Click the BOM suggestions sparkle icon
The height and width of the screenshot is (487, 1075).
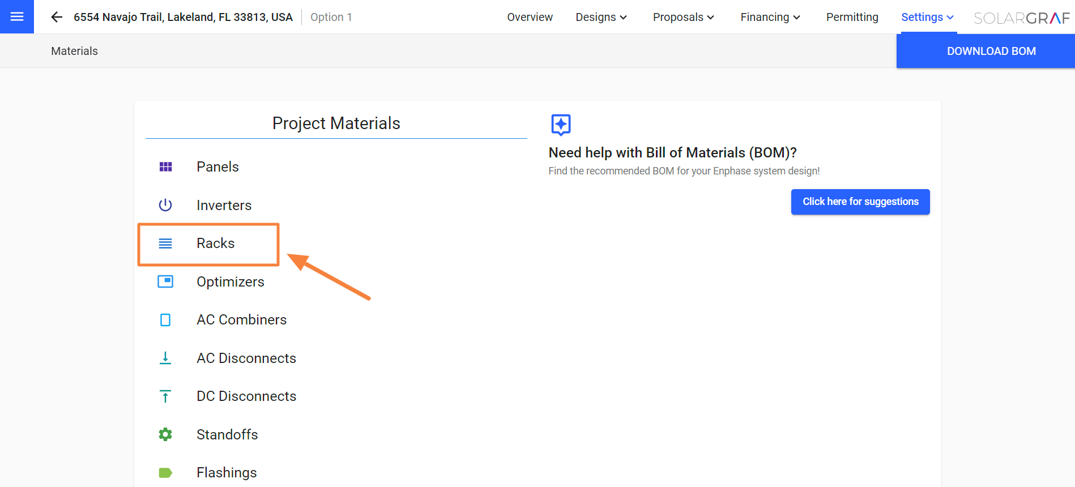(x=561, y=125)
